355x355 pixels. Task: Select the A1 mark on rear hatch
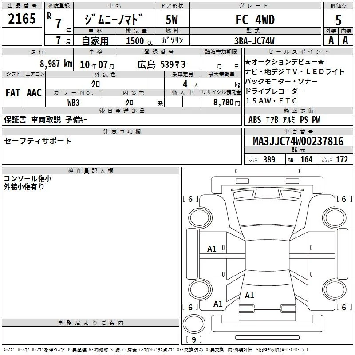coord(249,296)
